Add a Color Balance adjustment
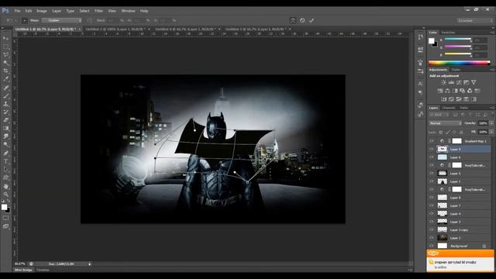 [x=447, y=91]
